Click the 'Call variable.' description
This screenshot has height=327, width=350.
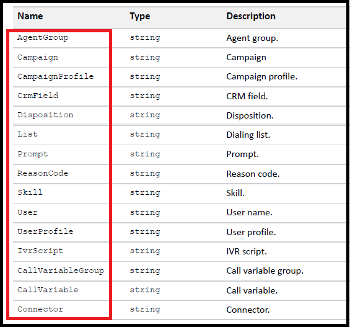[x=252, y=290]
